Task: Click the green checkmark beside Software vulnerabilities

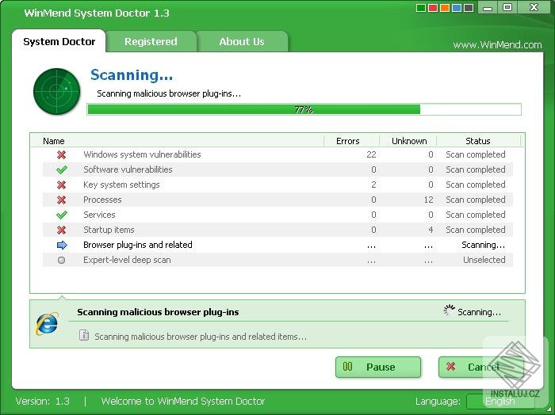Action: pos(62,169)
